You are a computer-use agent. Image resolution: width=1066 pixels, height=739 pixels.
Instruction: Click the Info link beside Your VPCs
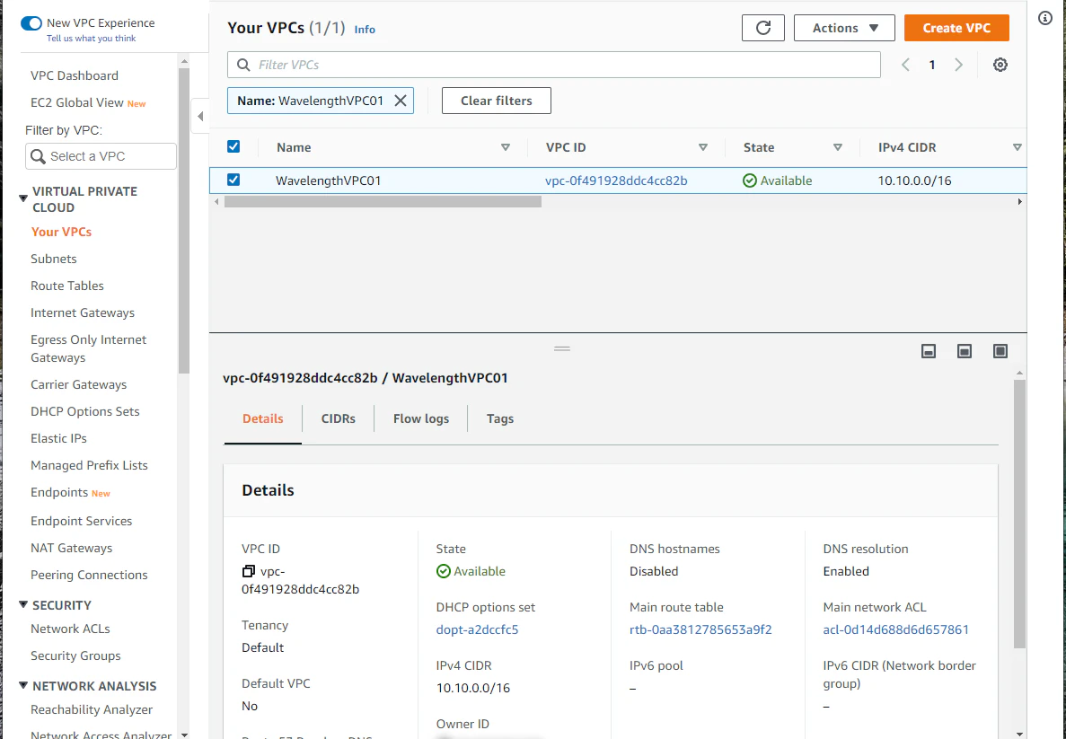(x=365, y=30)
